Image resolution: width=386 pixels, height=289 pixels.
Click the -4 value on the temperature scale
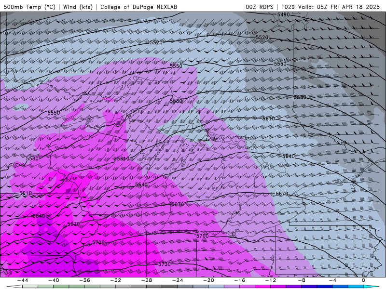[x=332, y=280]
